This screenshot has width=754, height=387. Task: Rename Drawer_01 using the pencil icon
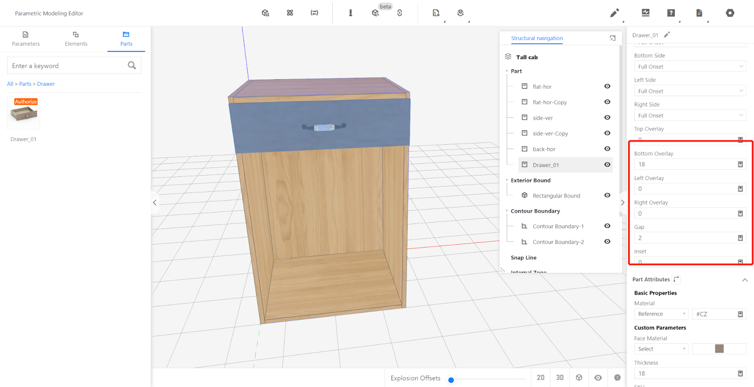pyautogui.click(x=667, y=35)
